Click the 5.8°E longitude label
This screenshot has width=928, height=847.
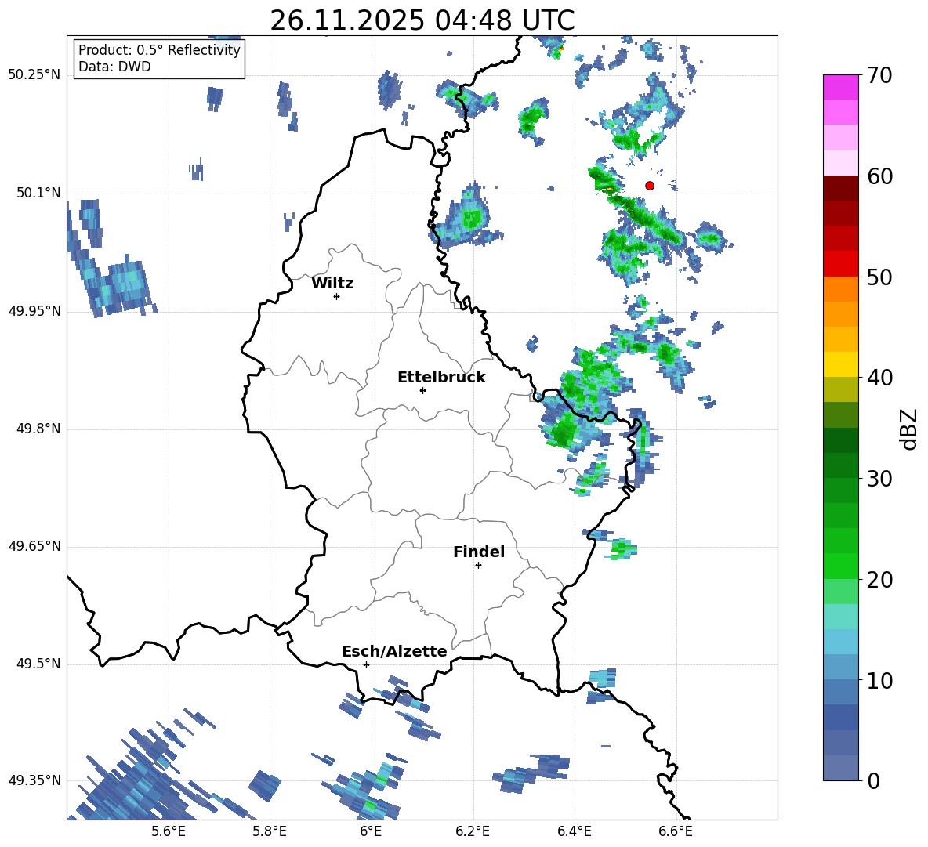(270, 832)
